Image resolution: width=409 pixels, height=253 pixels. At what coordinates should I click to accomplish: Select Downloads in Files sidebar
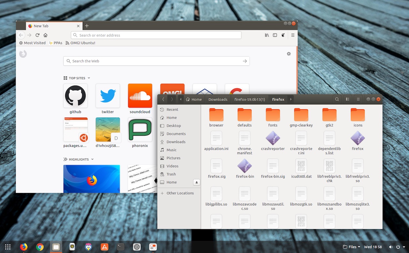[179, 142]
